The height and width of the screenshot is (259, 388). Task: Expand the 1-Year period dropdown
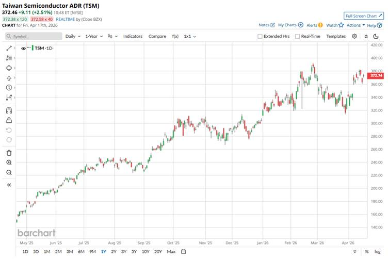click(x=93, y=37)
